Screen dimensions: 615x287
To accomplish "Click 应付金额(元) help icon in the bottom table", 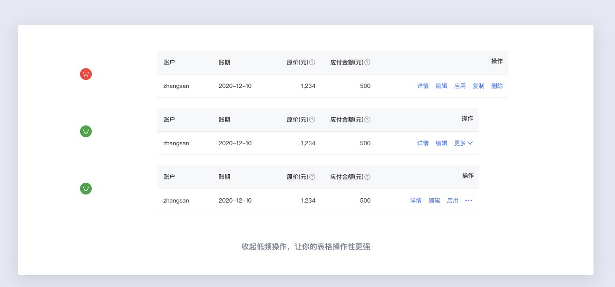I will pyautogui.click(x=367, y=177).
